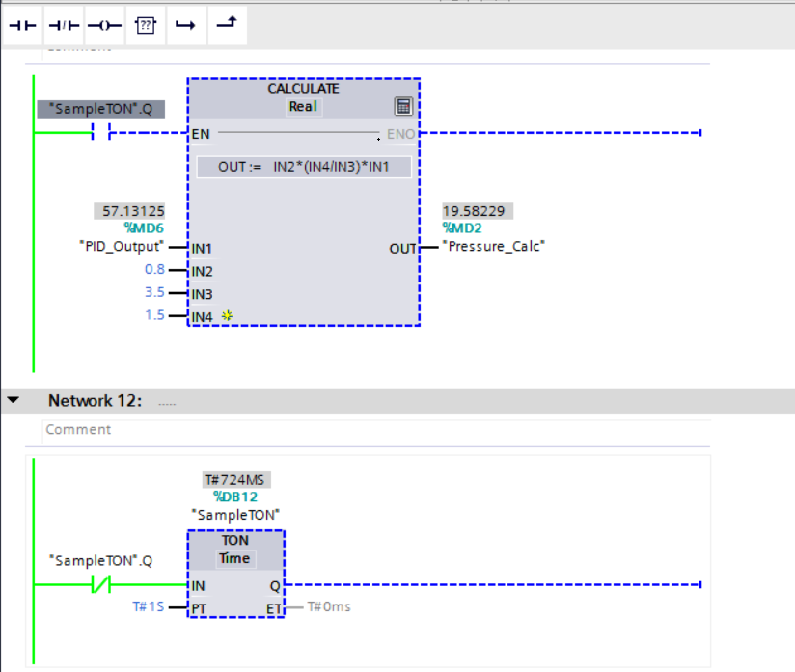Click the IN3 pin label

202,294
